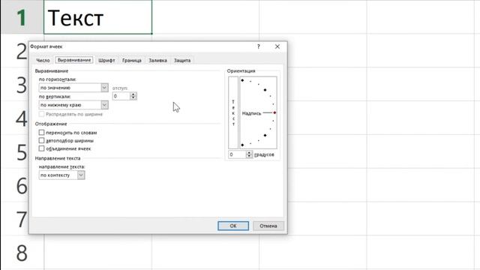
Task: Click the red Надпись orientation handle
Action: 274,113
